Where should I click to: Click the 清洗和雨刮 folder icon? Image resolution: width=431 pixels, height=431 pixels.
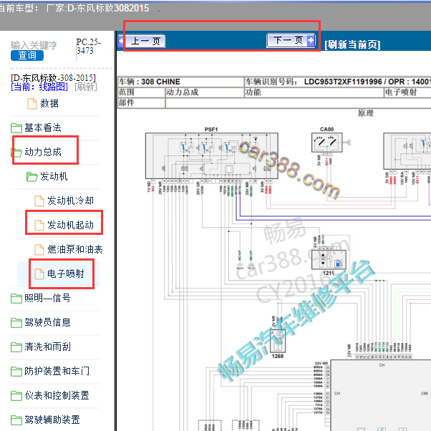coord(16,347)
